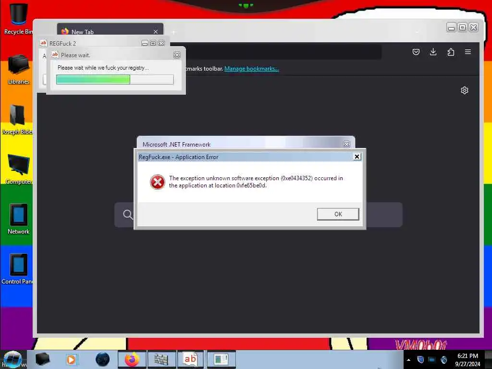Click the Pocket save icon in Firefox
The height and width of the screenshot is (369, 492).
coord(416,52)
